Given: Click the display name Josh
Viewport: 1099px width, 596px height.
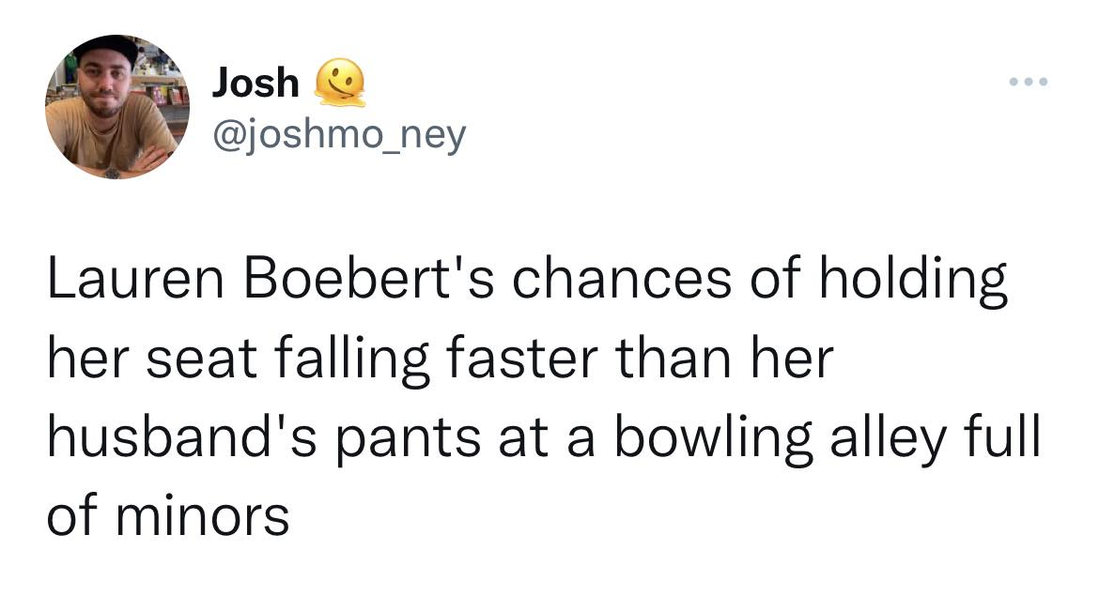Looking at the screenshot, I should click(255, 83).
